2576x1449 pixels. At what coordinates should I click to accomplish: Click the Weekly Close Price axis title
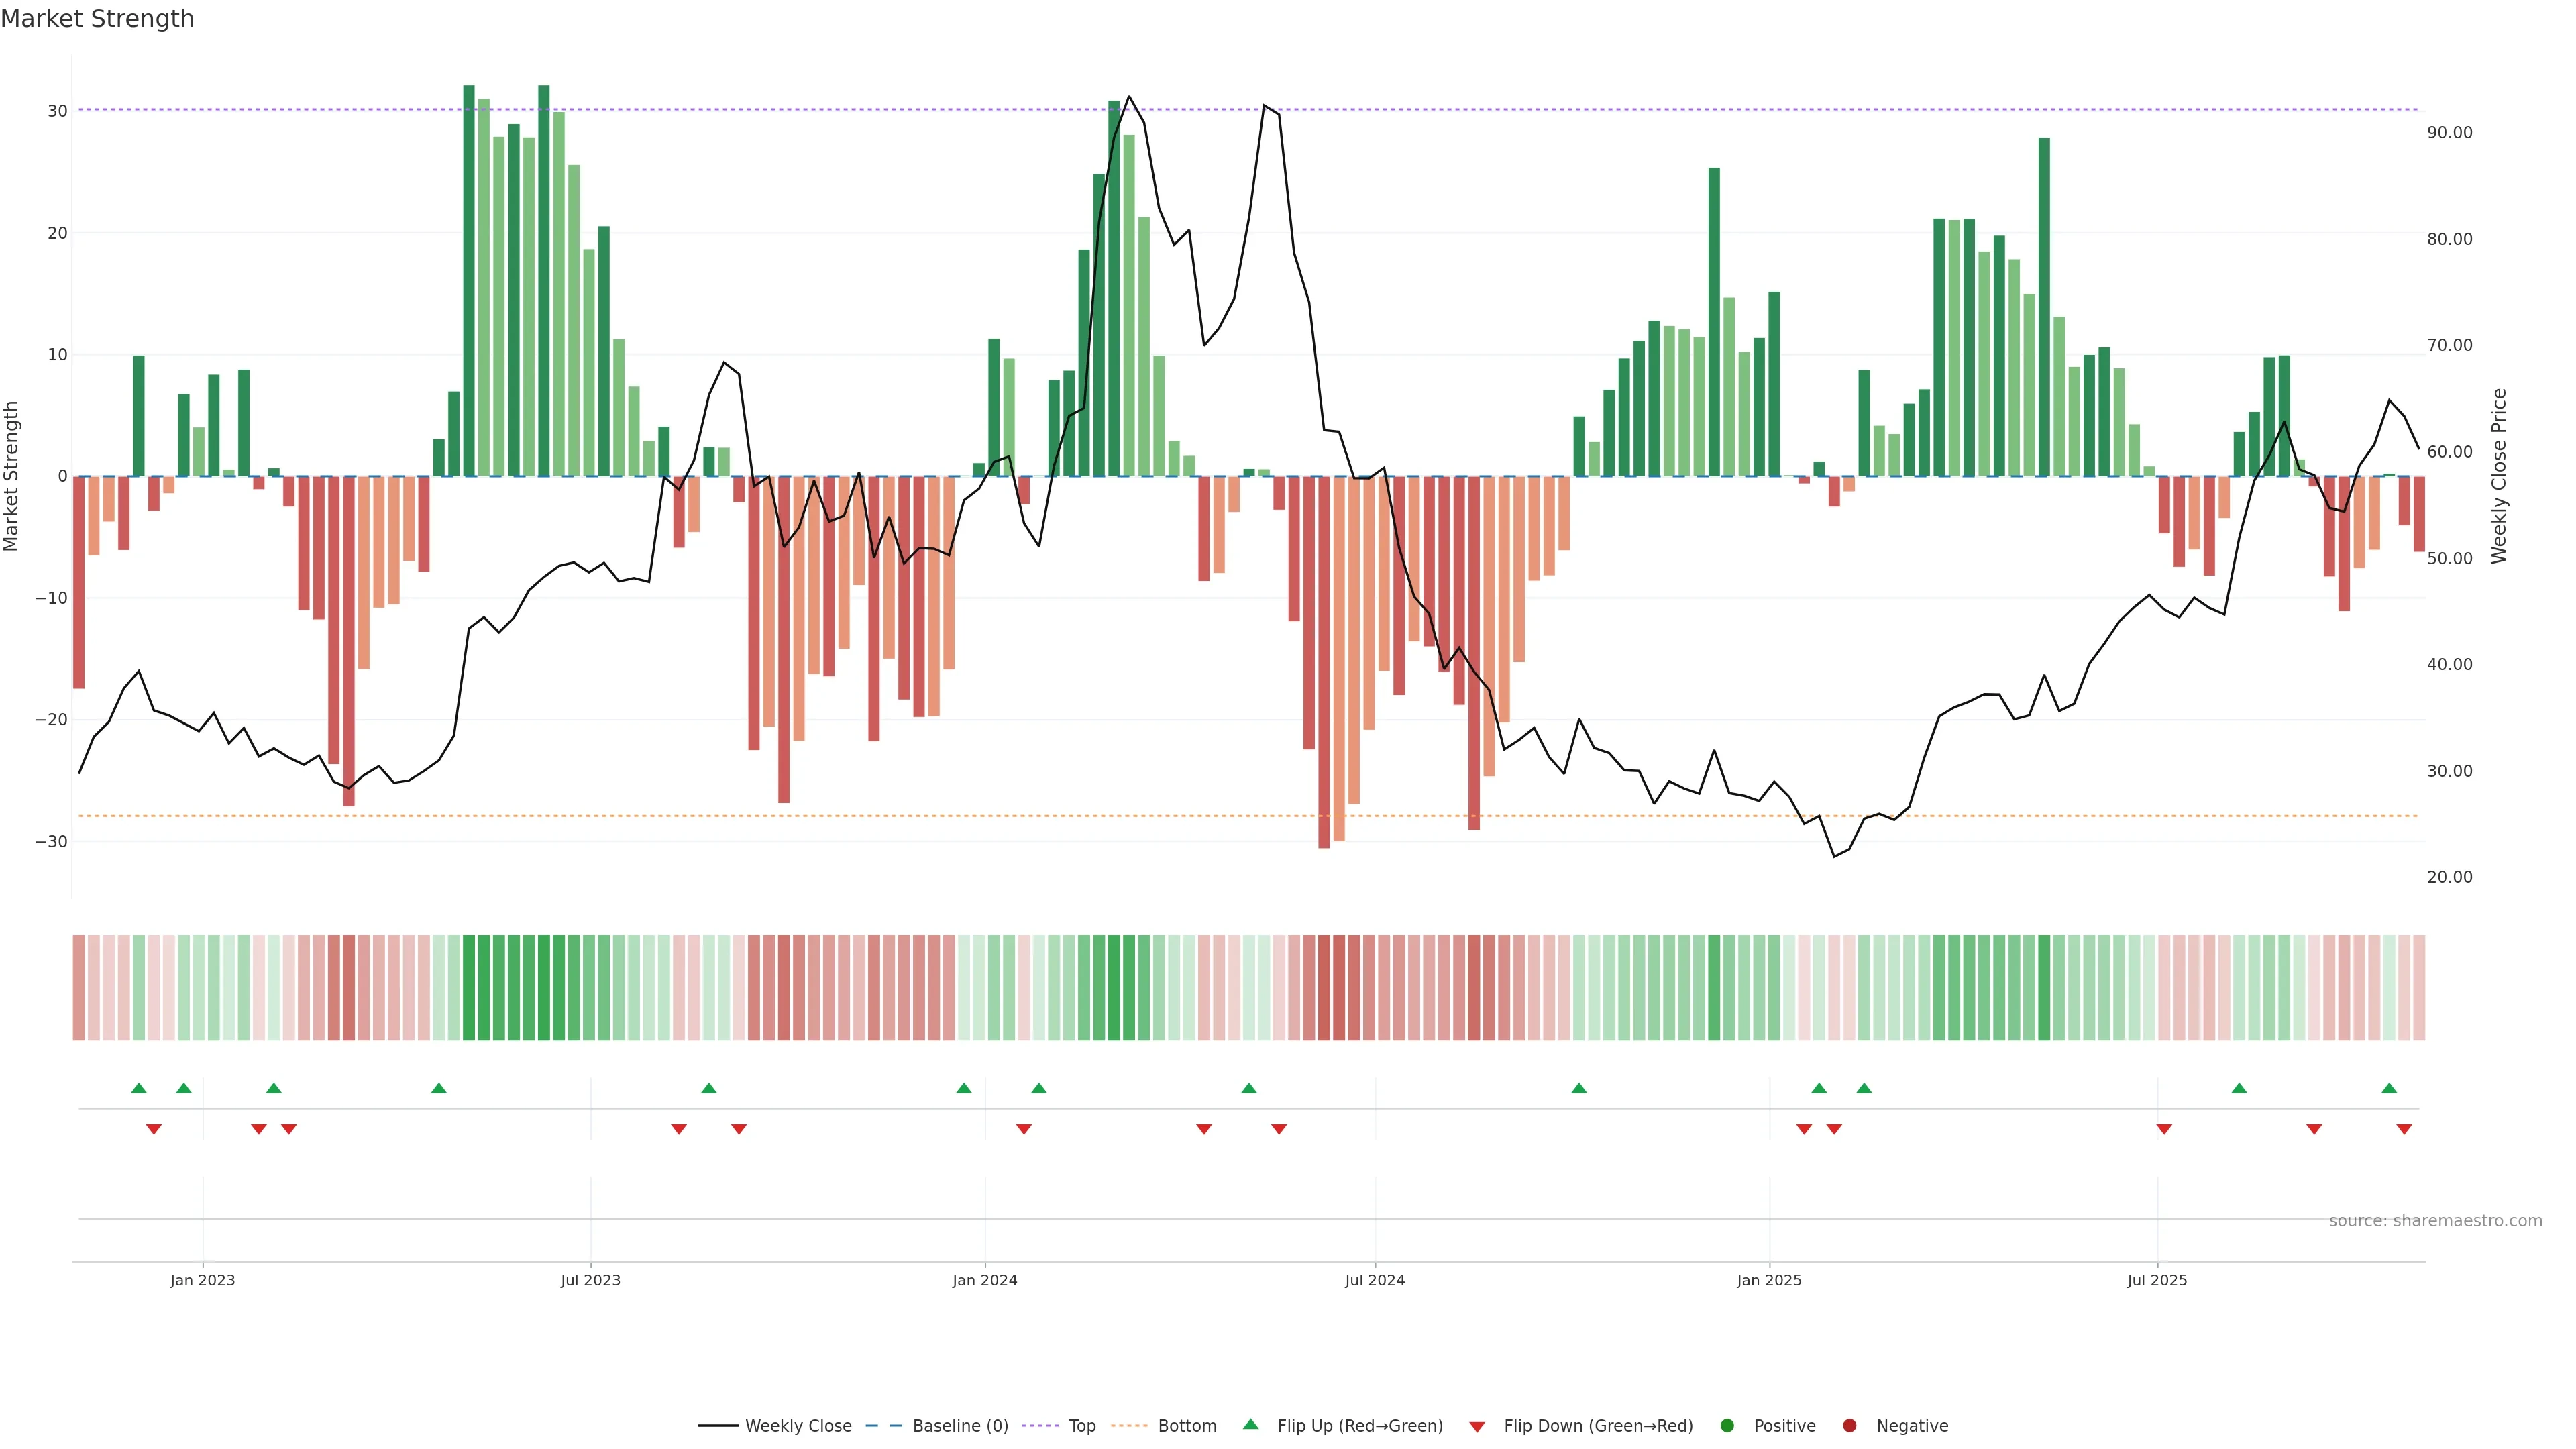(x=2499, y=476)
